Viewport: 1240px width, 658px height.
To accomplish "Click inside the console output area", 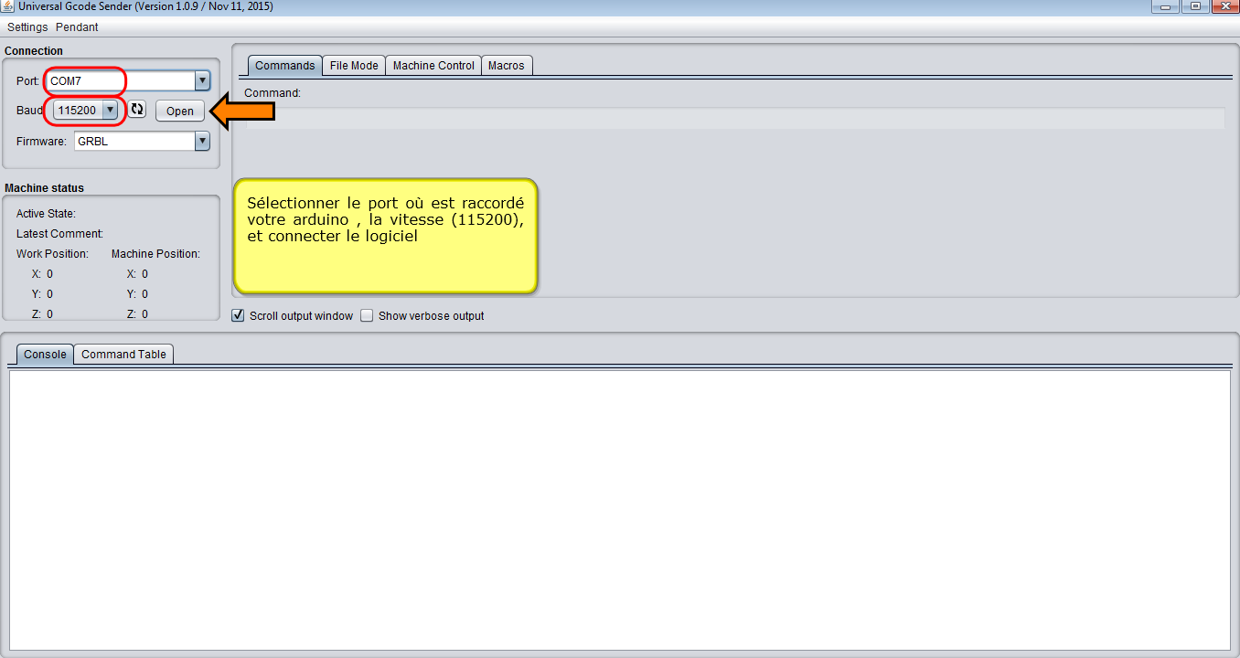I will [619, 509].
